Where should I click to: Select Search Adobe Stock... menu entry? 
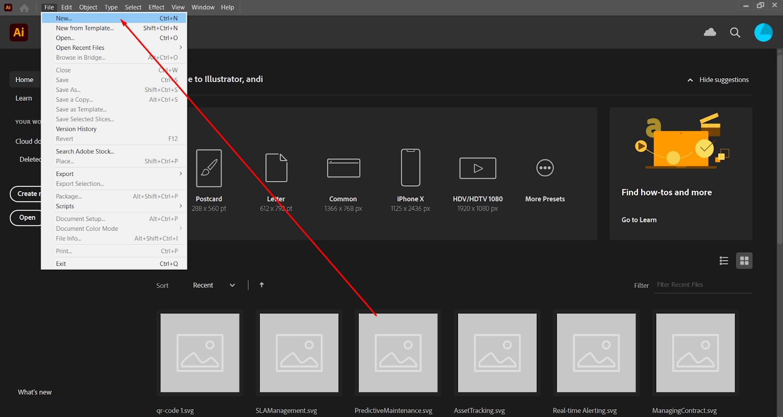pyautogui.click(x=114, y=151)
